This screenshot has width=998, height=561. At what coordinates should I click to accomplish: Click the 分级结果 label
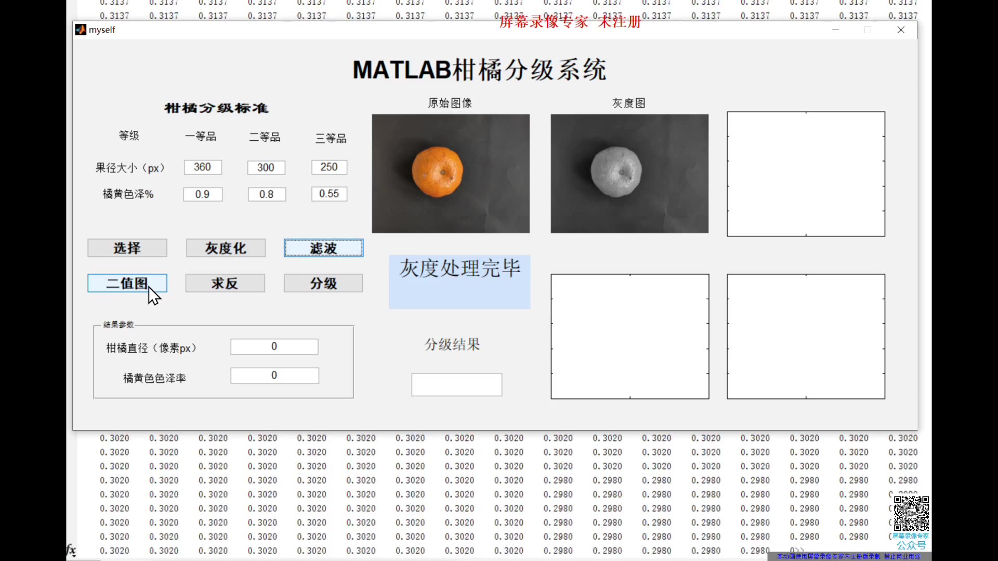(x=452, y=344)
